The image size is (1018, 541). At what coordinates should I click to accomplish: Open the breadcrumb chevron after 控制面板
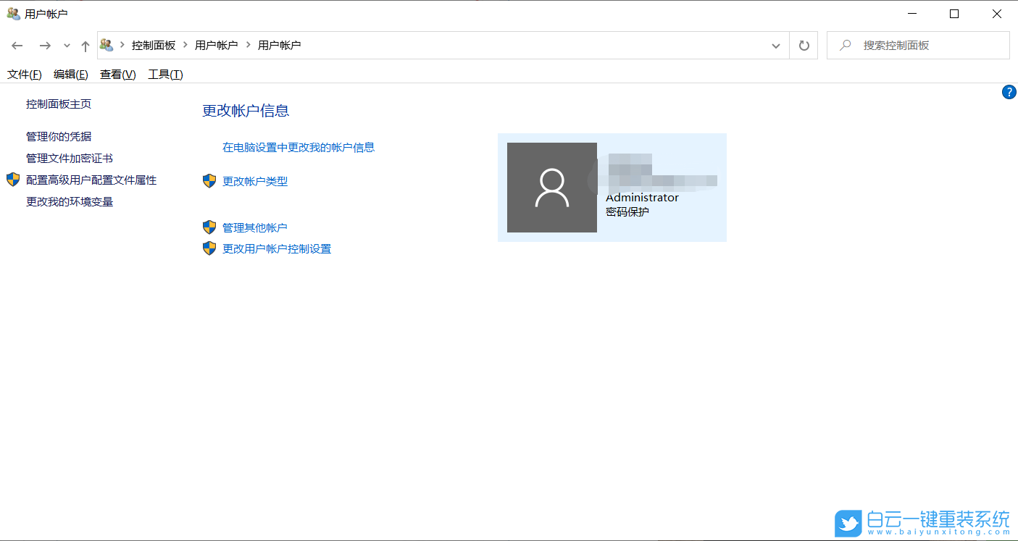coord(185,44)
